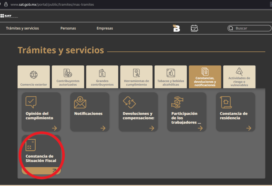Switch to Tabacos y bebidas alcohólicas tab
The image size is (272, 186).
coord(171,77)
